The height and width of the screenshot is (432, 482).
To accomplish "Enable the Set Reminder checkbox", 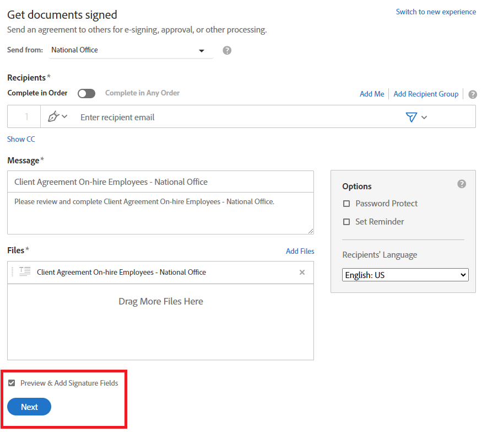I will click(x=346, y=222).
